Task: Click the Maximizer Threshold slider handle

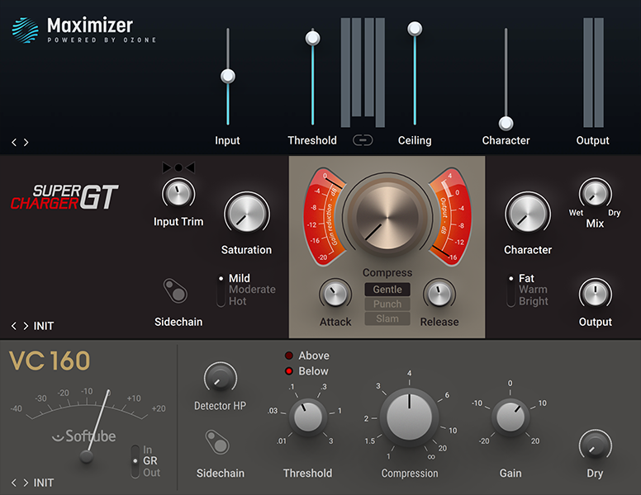Action: pyautogui.click(x=313, y=39)
